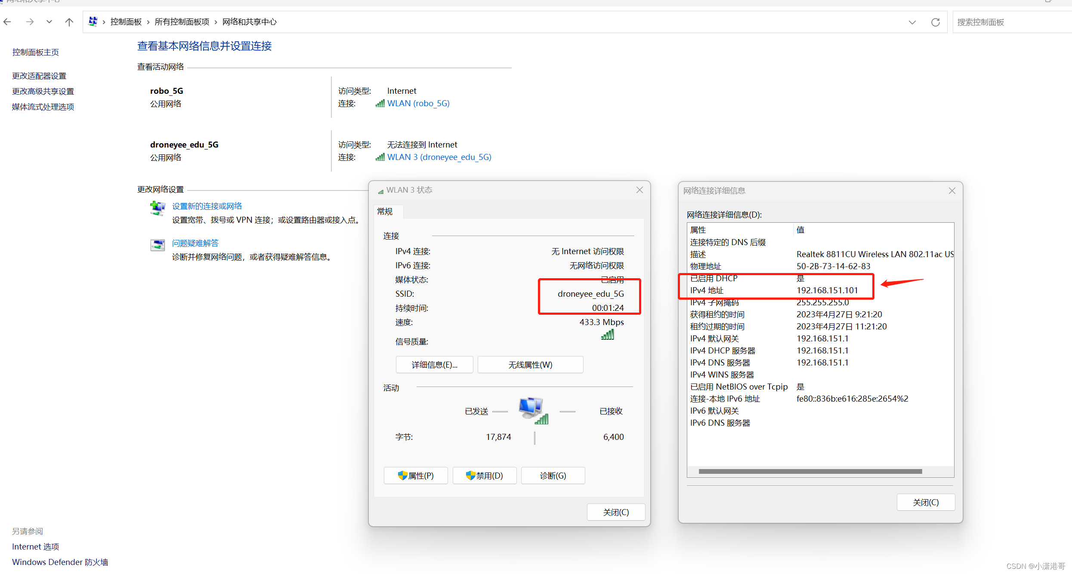Close WLAN 3 状态 dialog with X
Viewport: 1072px width, 574px height.
coord(639,190)
